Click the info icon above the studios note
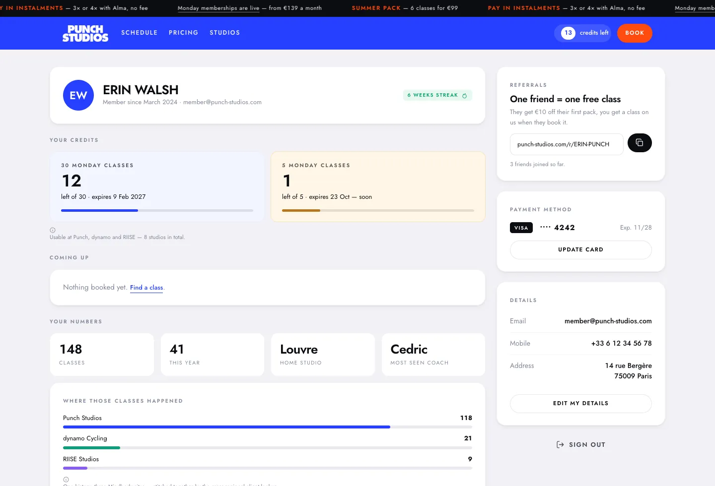This screenshot has width=715, height=486. (x=53, y=230)
